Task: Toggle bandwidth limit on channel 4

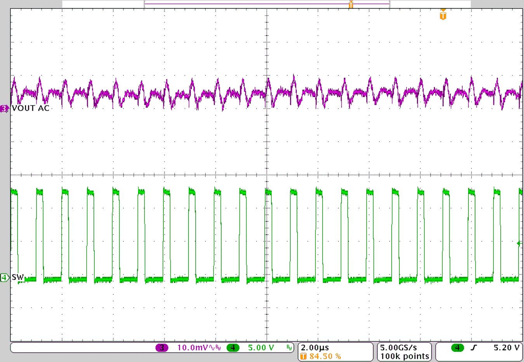Action: pos(289,348)
